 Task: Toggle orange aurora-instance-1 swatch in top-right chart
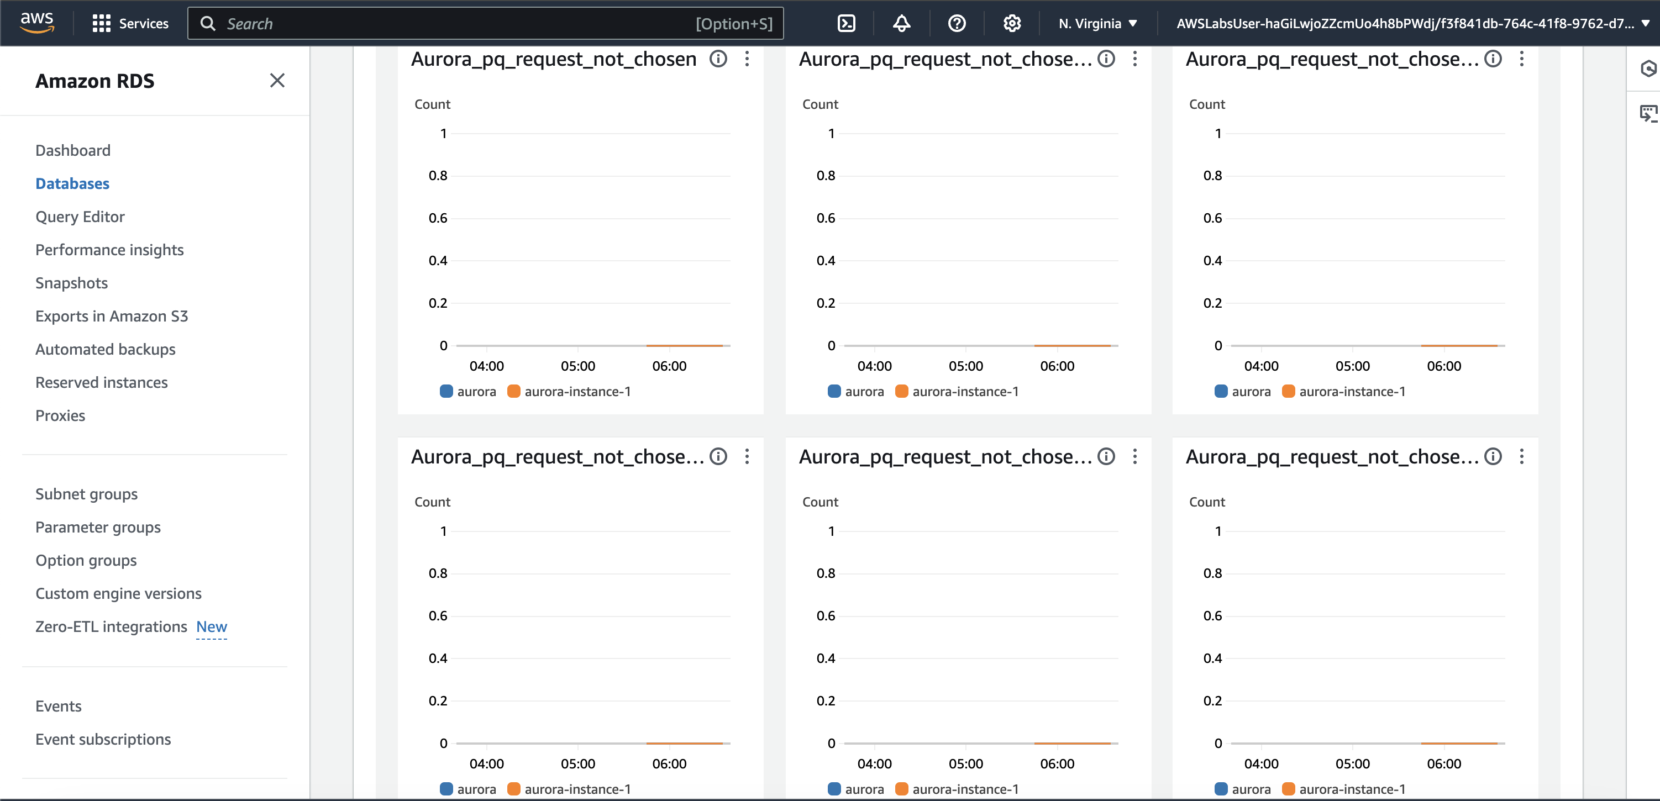1288,391
